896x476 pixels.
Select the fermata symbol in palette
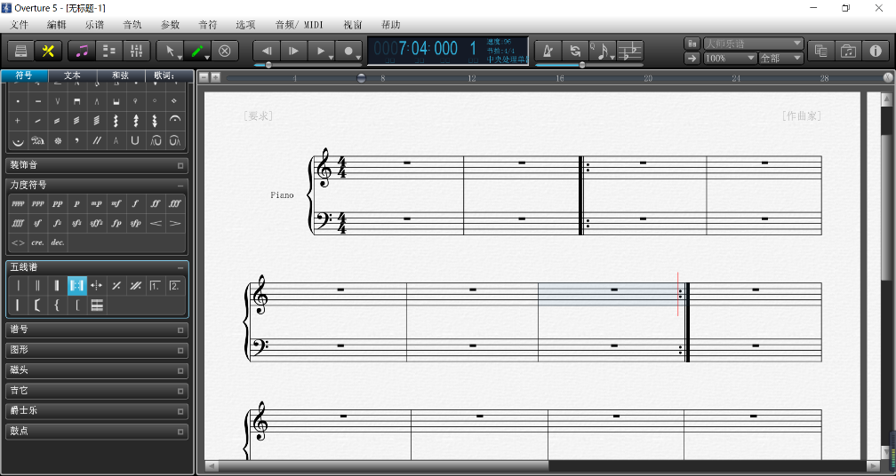(x=175, y=121)
